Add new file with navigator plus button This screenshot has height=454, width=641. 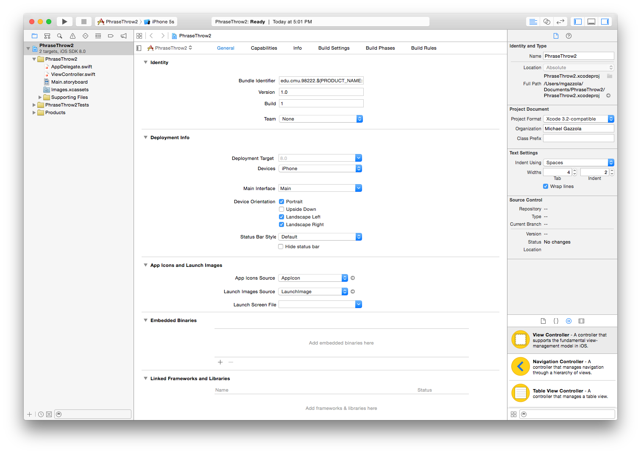[x=29, y=414]
